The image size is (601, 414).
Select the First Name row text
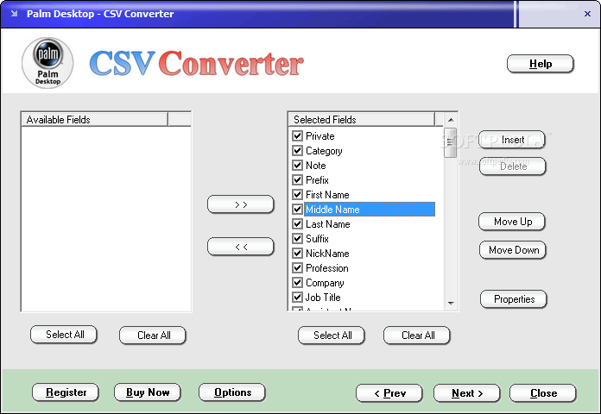[x=327, y=195]
